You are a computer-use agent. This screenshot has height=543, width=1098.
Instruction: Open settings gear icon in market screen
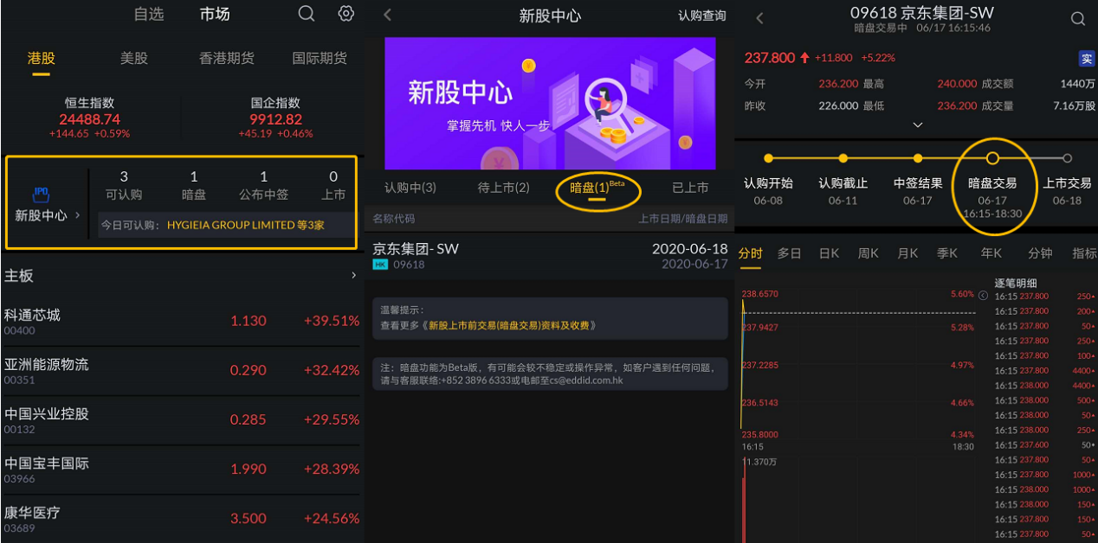coord(346,14)
